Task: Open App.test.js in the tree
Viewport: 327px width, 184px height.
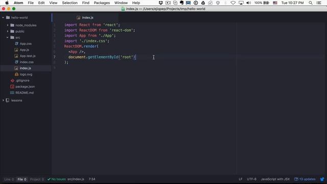Action: [x=28, y=56]
